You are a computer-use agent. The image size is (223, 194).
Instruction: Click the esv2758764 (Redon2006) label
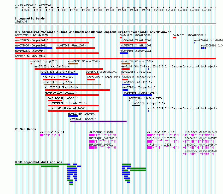pos(61,87)
